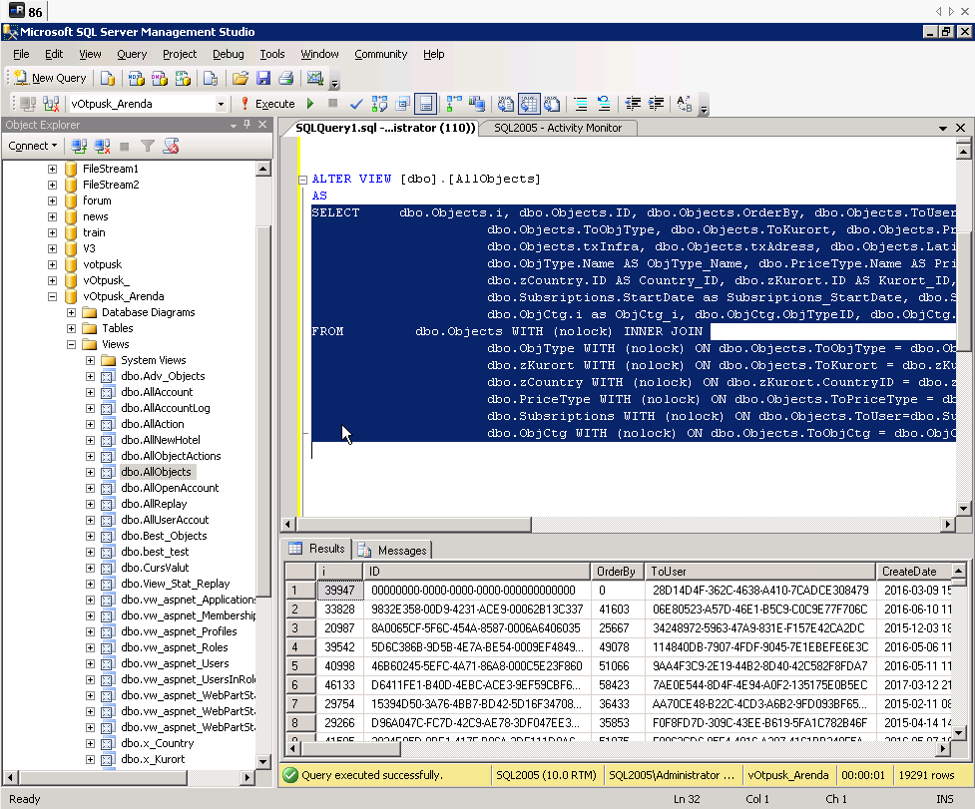This screenshot has height=809, width=975.
Task: Open the Query menu
Action: pos(132,54)
